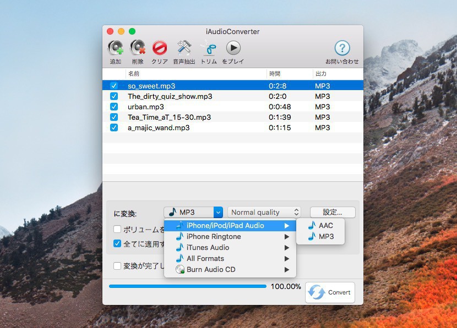The image size is (457, 328).
Task: Disable the apply to all (全てに適用) checkbox
Action: [x=117, y=243]
